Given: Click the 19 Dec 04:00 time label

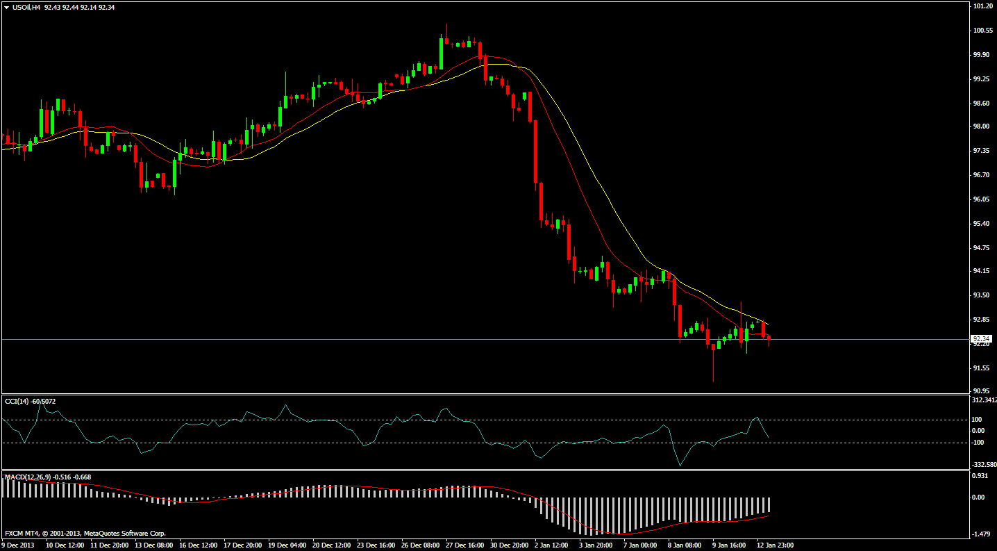Looking at the screenshot, I should pos(287,545).
